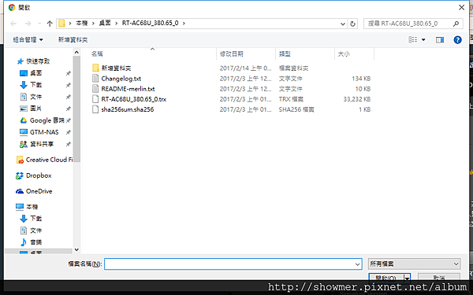Image resolution: width=473 pixels, height=295 pixels.
Task: Open recent locations dropdown arrow
Action: pos(39,24)
